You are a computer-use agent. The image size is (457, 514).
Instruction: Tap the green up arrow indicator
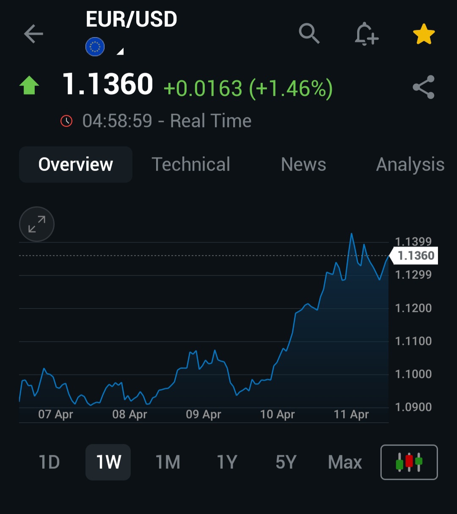[29, 85]
